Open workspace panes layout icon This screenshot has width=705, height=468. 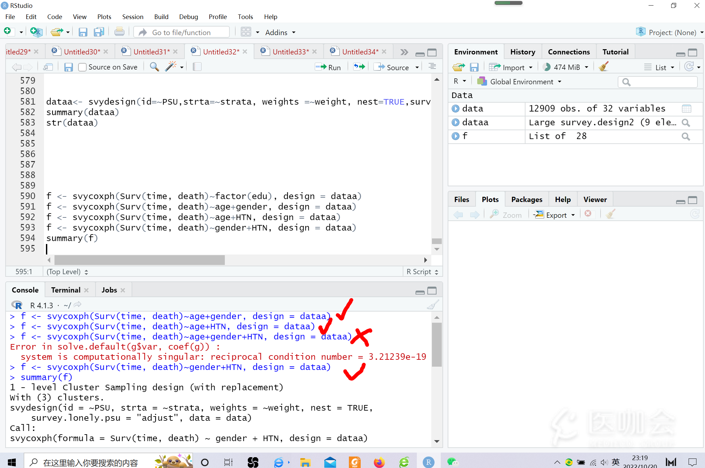tap(246, 32)
